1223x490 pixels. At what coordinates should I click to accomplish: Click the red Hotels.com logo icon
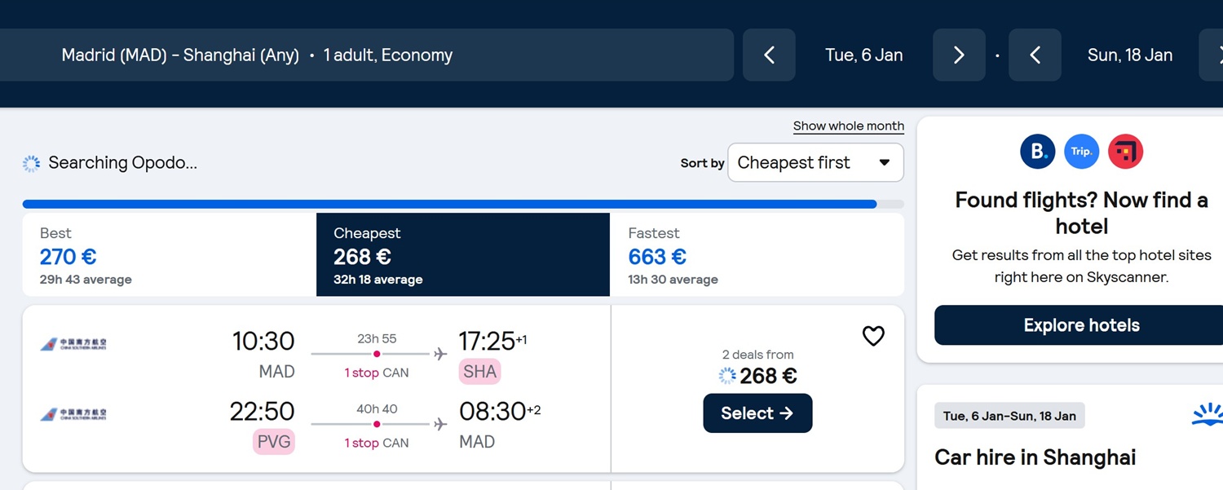tap(1126, 152)
